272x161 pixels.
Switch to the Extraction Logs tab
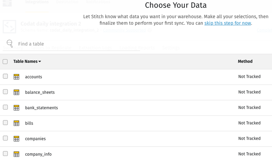pyautogui.click(x=95, y=48)
